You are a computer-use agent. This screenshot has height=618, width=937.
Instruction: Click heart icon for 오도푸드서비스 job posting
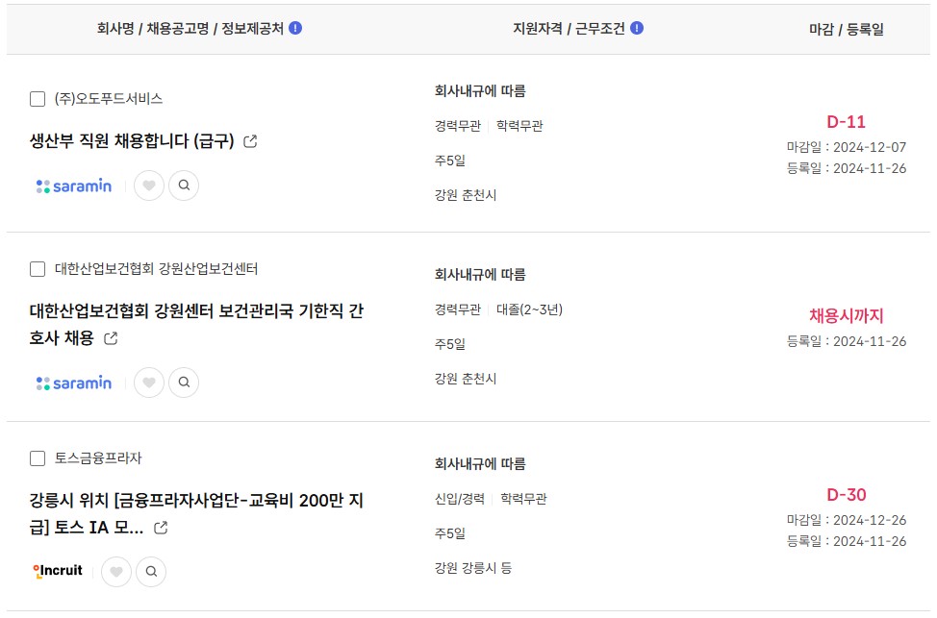(x=149, y=185)
